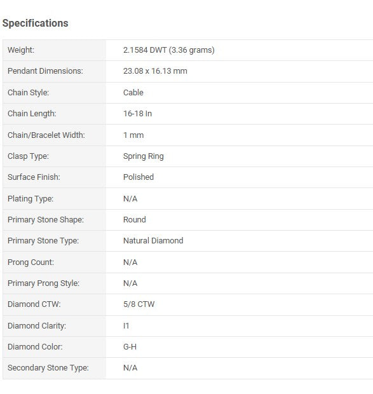Select the Weight label cell
The image size is (373, 394).
(54, 50)
